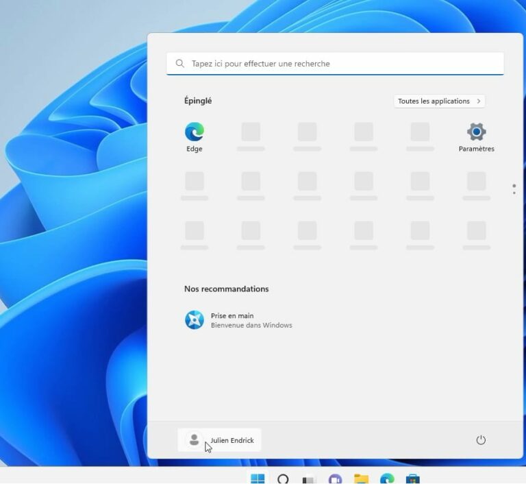This screenshot has height=484, width=526.
Task: Open File Explorer from the taskbar
Action: coord(361,479)
